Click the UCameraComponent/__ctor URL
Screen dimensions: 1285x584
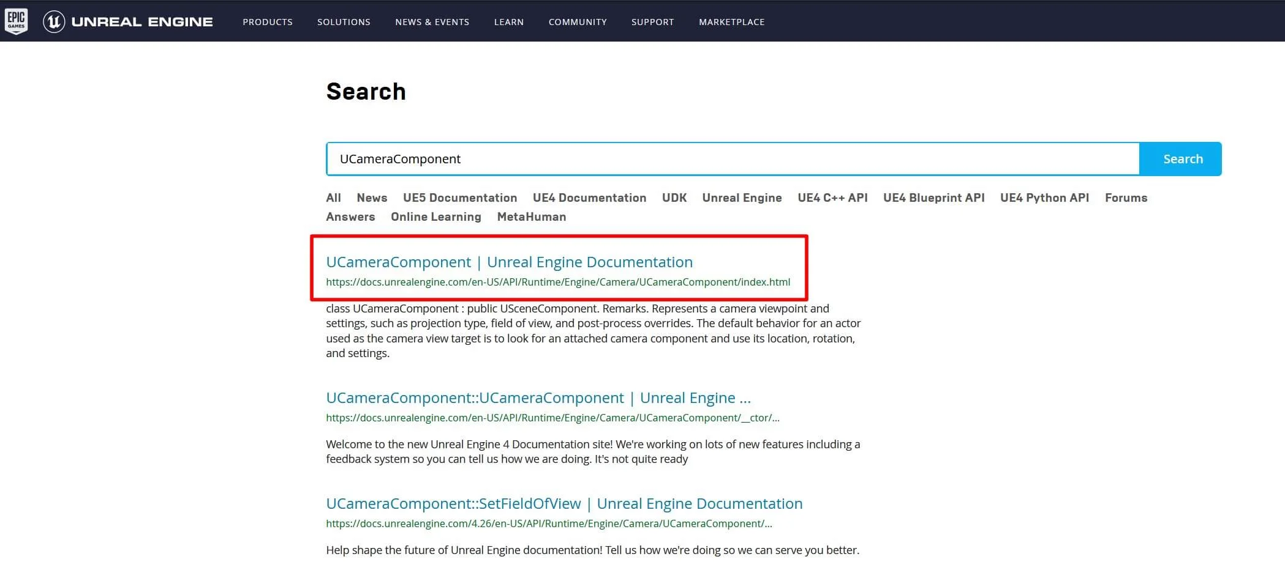[552, 418]
